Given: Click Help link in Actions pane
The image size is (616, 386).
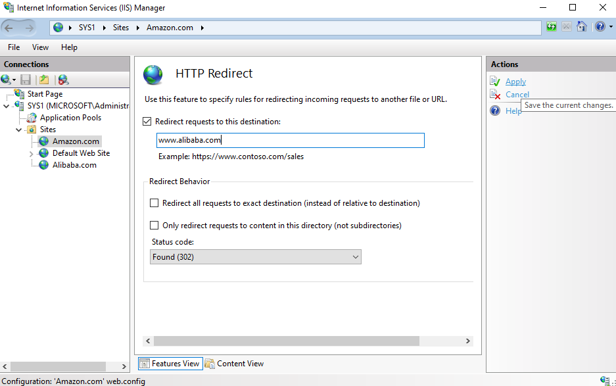Looking at the screenshot, I should (513, 111).
